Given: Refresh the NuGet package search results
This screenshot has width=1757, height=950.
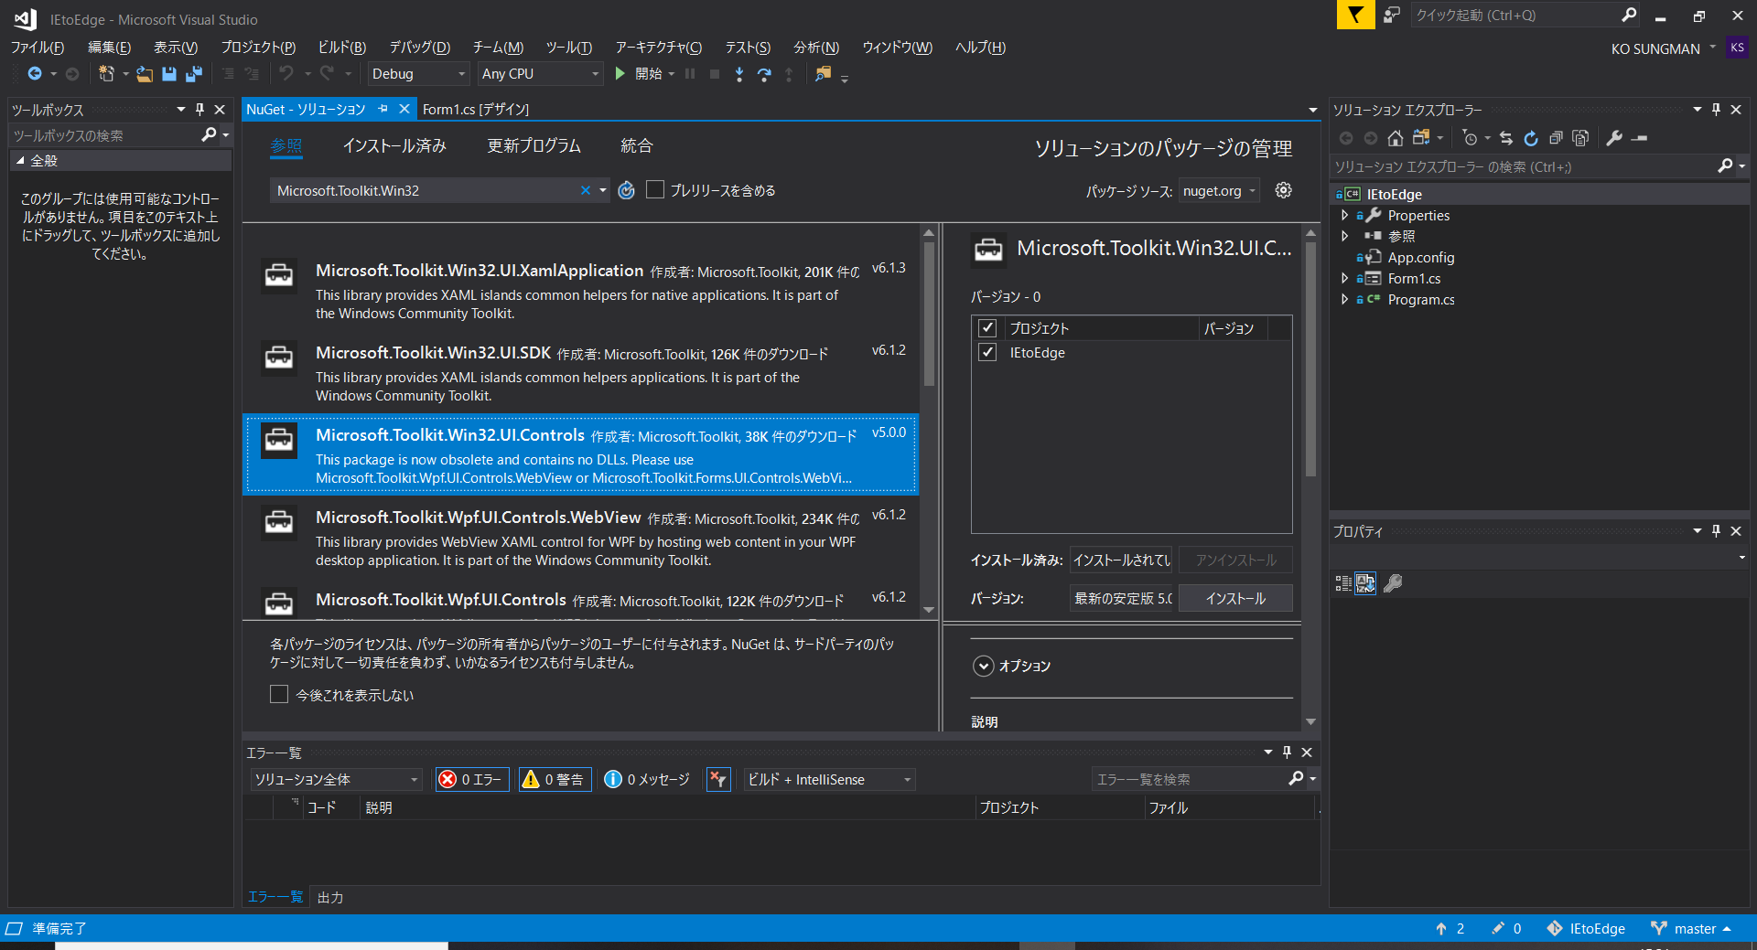Looking at the screenshot, I should [626, 190].
